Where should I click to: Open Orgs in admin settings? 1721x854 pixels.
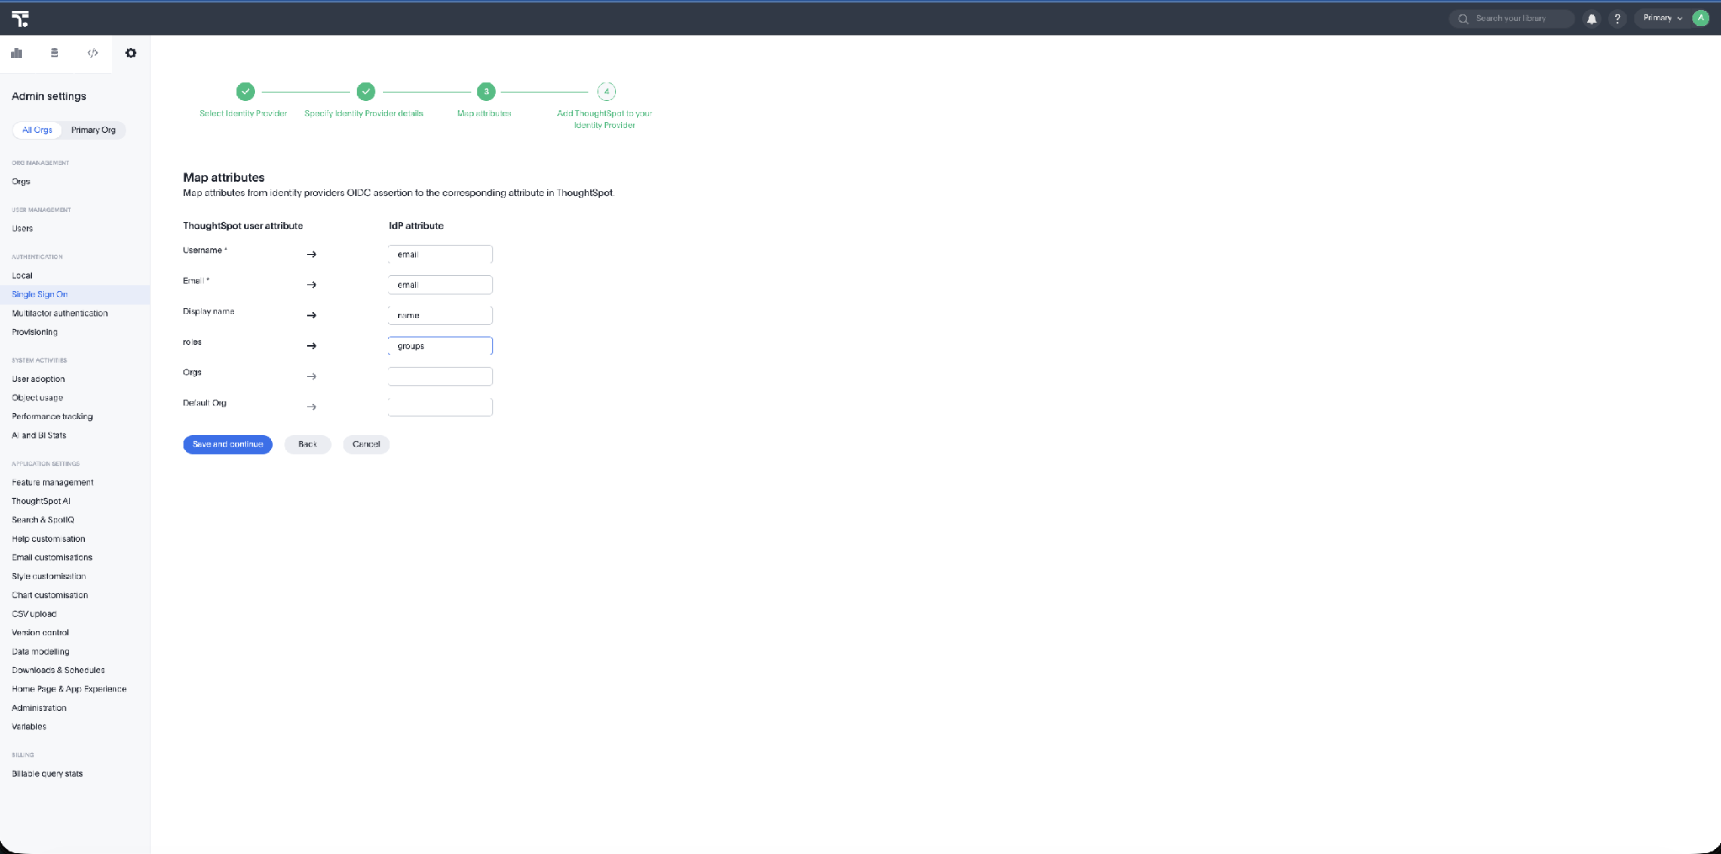[x=21, y=182]
